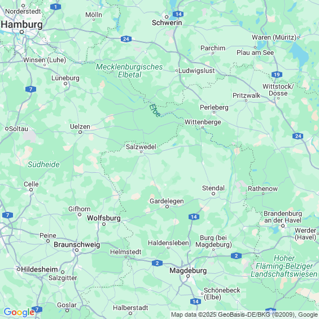
Task: Click the Braunschweig city marker
Action: pyautogui.click(x=77, y=250)
